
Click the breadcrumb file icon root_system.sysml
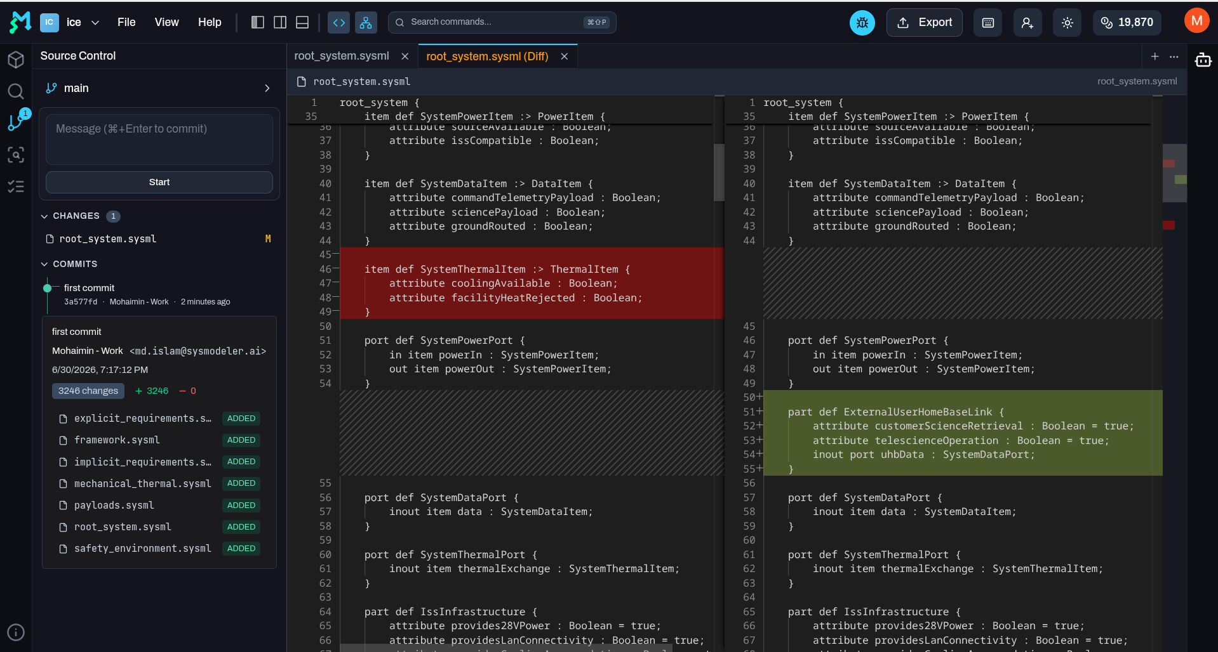point(302,81)
